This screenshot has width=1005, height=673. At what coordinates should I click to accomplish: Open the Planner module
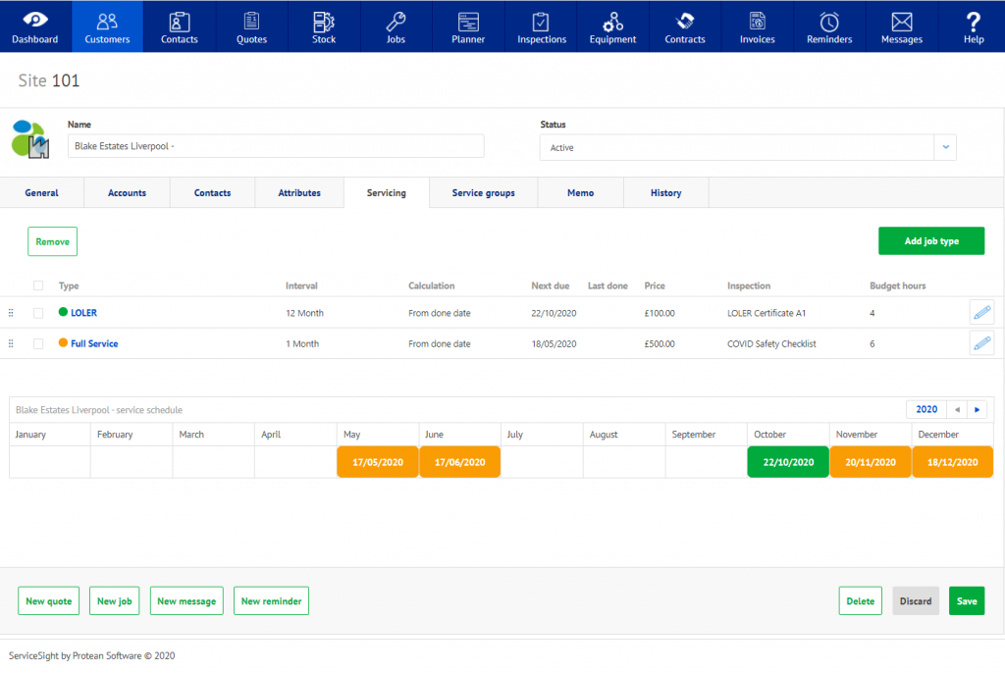pos(468,26)
